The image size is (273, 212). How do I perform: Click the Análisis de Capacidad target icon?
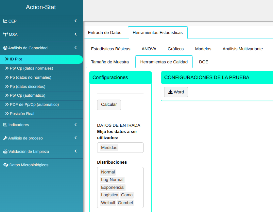(5, 48)
